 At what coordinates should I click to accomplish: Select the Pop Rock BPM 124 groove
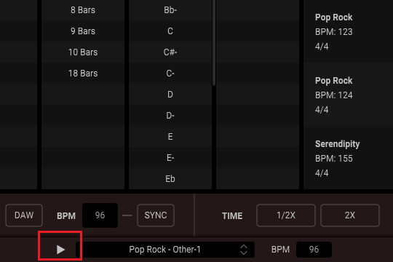click(x=348, y=95)
